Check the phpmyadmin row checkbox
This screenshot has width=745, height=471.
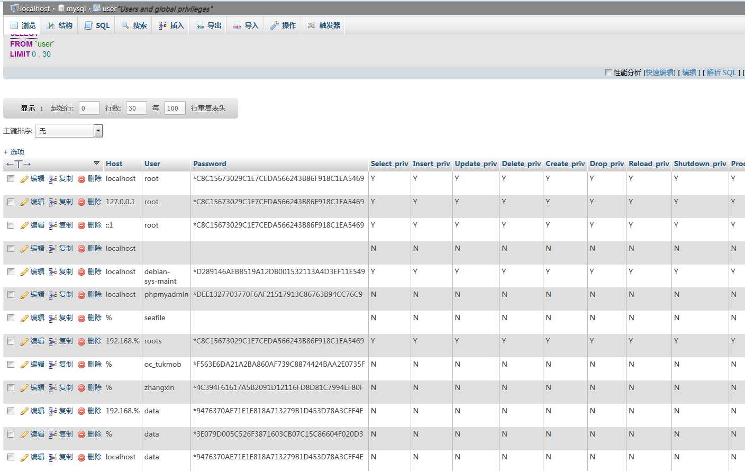11,295
